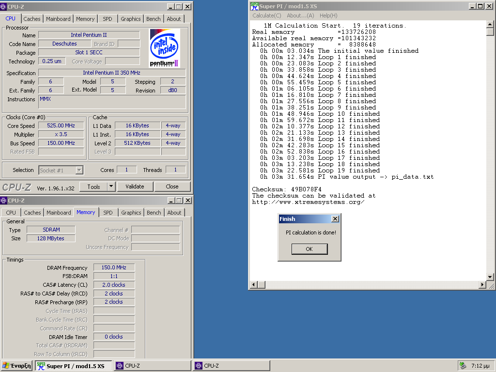
Task: Switch to Caches tab in bottom CPU-Z
Action: coord(32,213)
